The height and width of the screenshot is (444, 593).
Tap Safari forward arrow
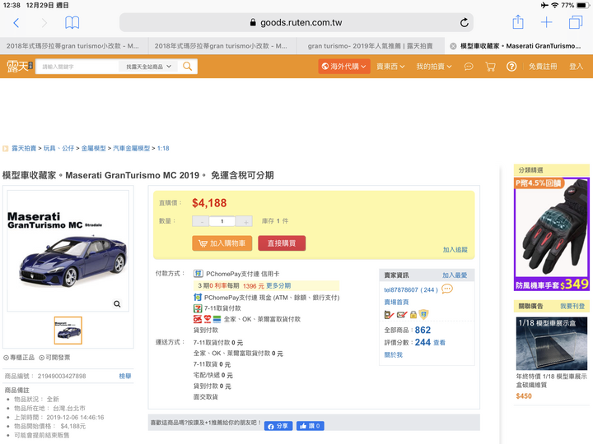[44, 23]
